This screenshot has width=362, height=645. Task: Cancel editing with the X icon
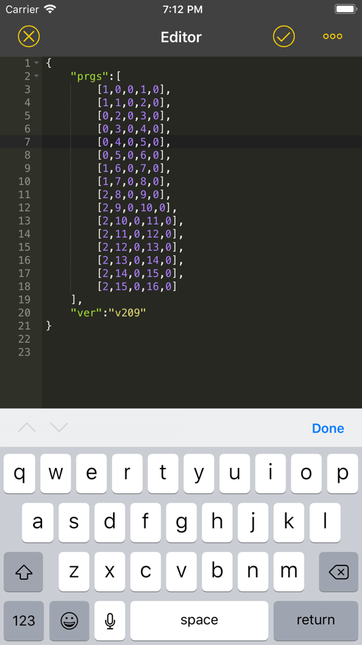28,37
